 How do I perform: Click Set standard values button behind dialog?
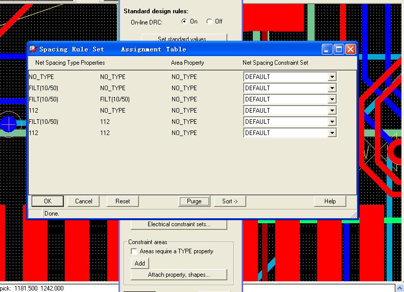(184, 38)
